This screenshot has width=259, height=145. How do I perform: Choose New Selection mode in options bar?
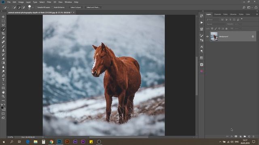click(x=15, y=7)
